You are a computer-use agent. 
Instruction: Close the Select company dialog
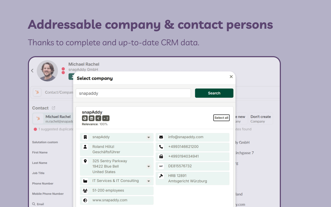[231, 77]
